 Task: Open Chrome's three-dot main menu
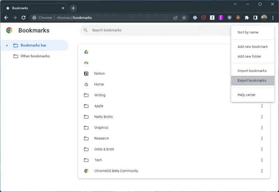(x=273, y=17)
